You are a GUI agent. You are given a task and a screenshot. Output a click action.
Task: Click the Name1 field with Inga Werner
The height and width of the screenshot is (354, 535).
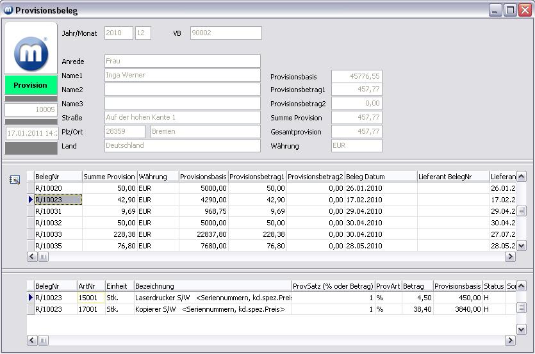point(183,76)
